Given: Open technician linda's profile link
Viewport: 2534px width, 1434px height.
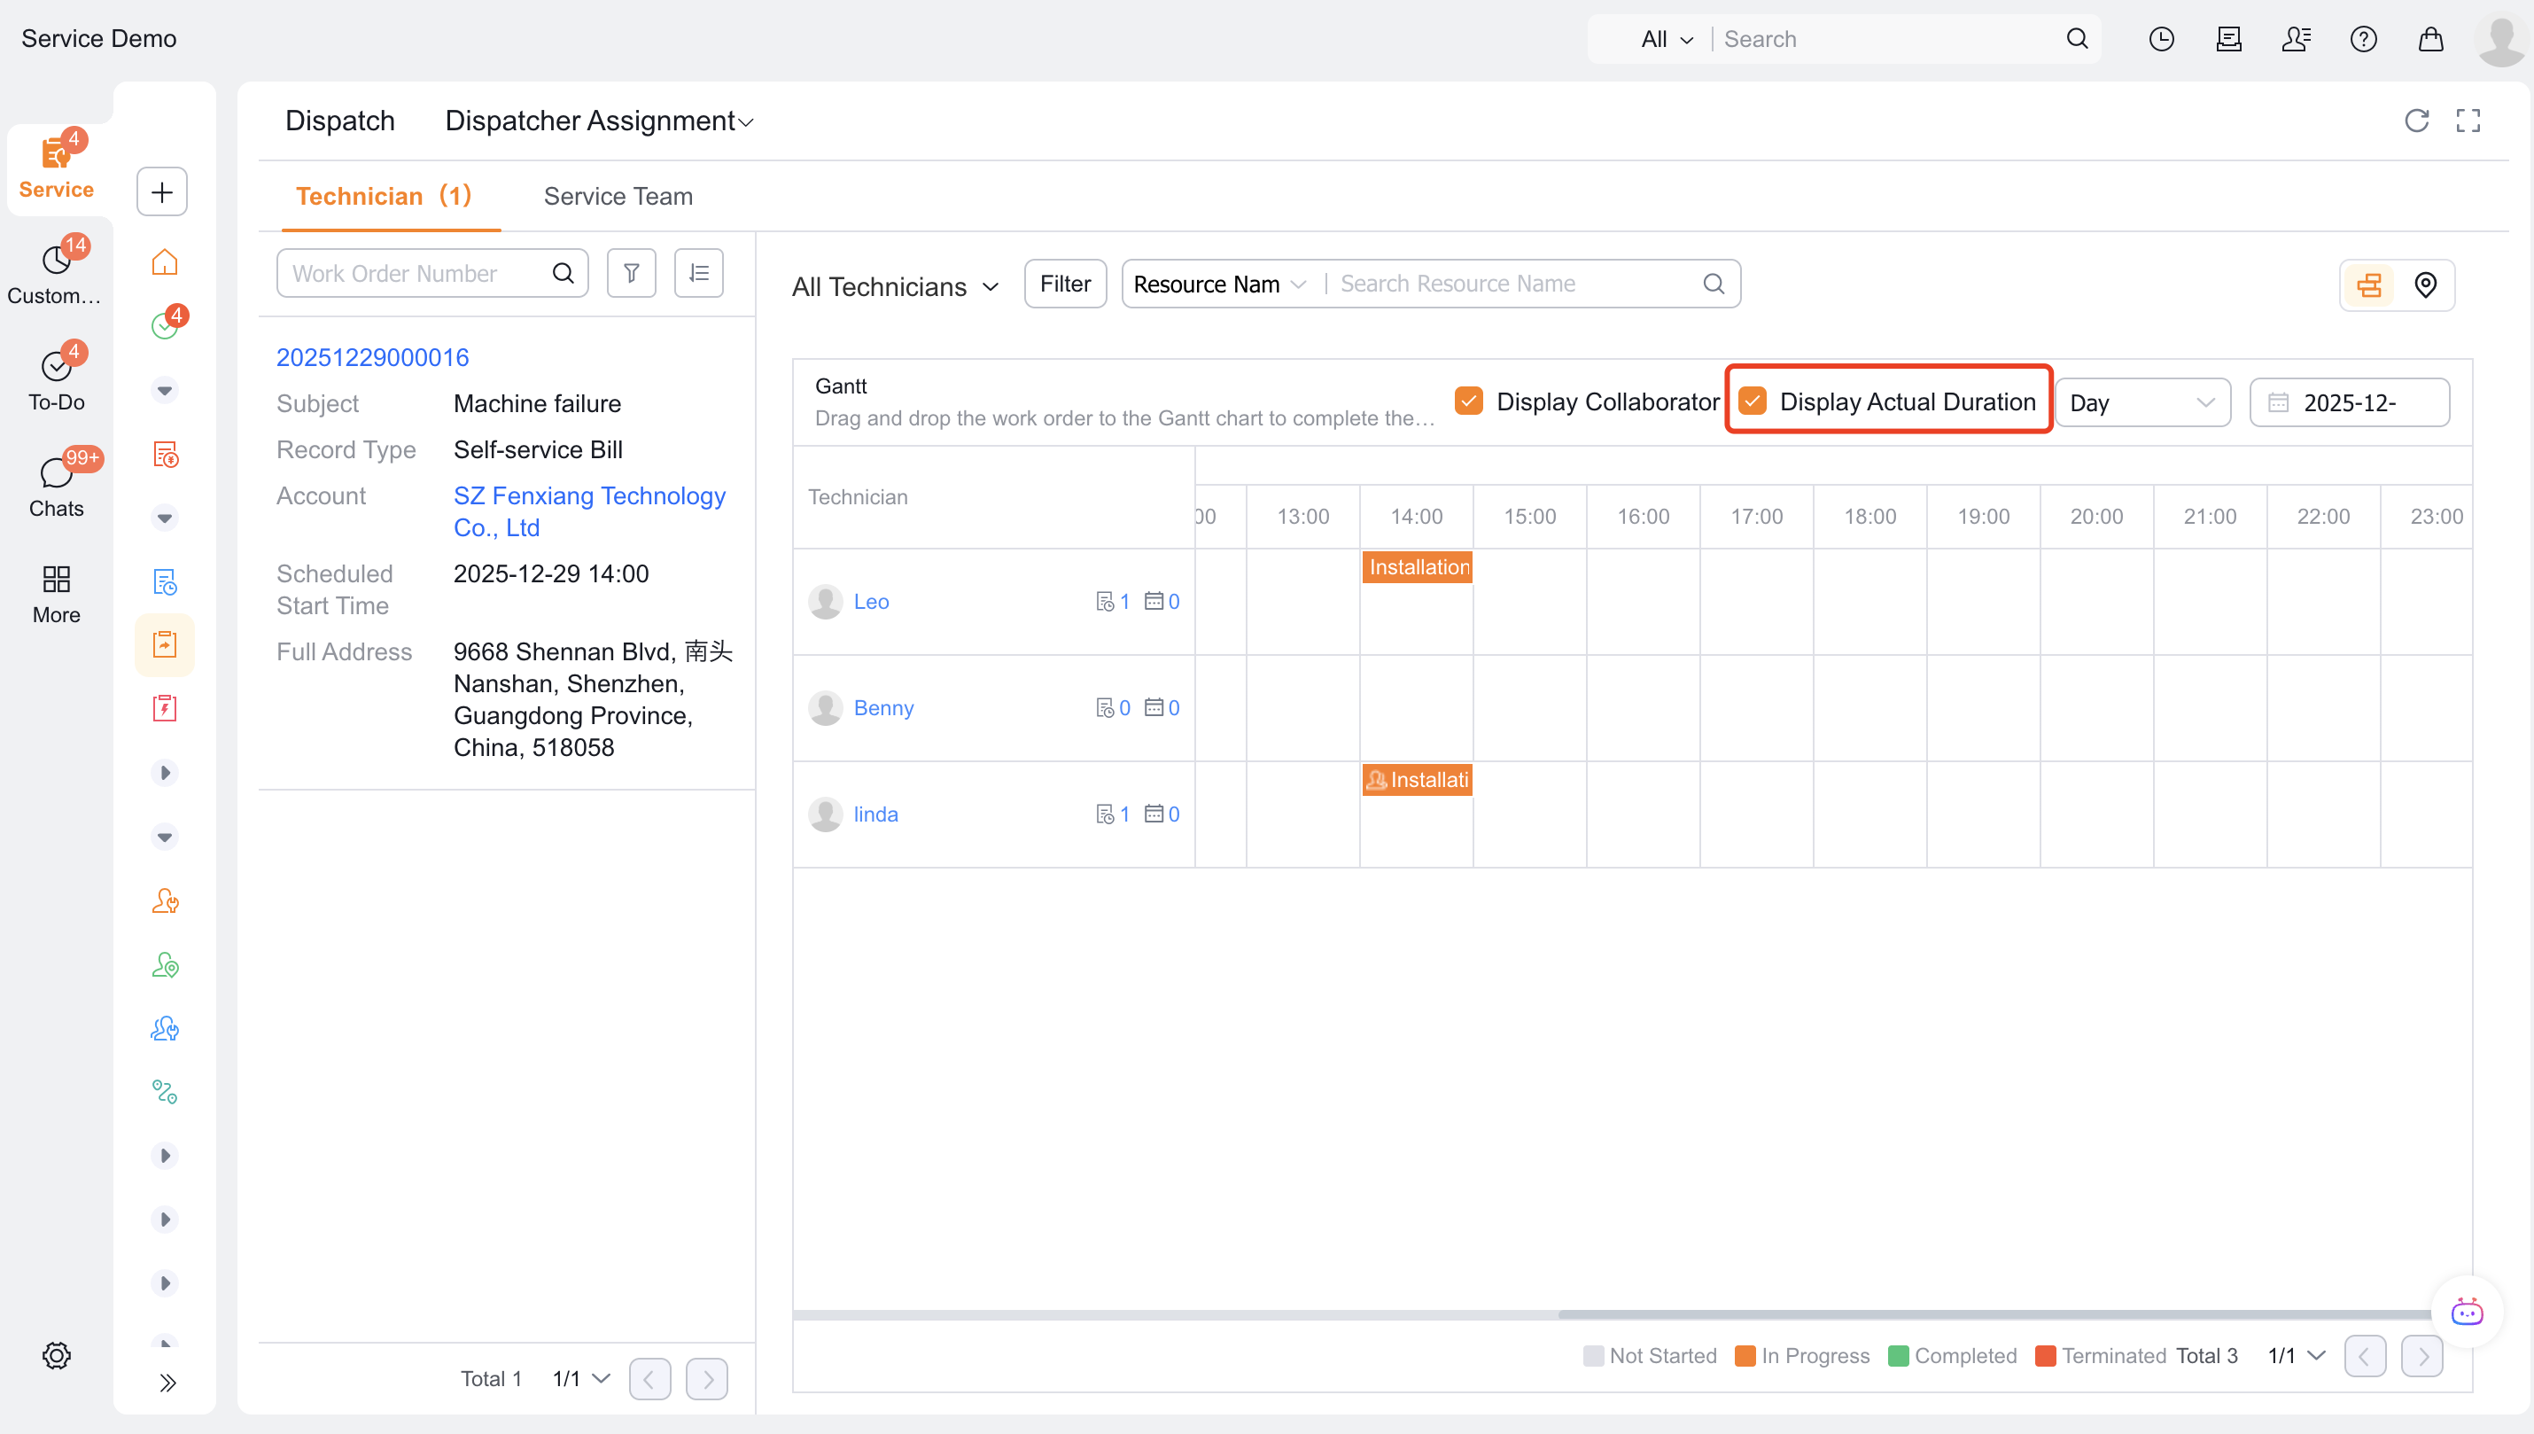Looking at the screenshot, I should coord(875,814).
